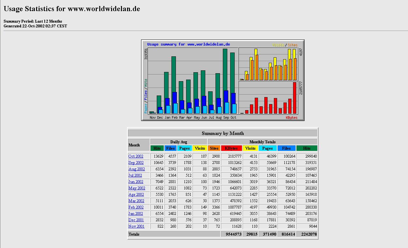This screenshot has width=408, height=248.
Task: Click the green Hits header under Daily Avg
Action: (157, 148)
